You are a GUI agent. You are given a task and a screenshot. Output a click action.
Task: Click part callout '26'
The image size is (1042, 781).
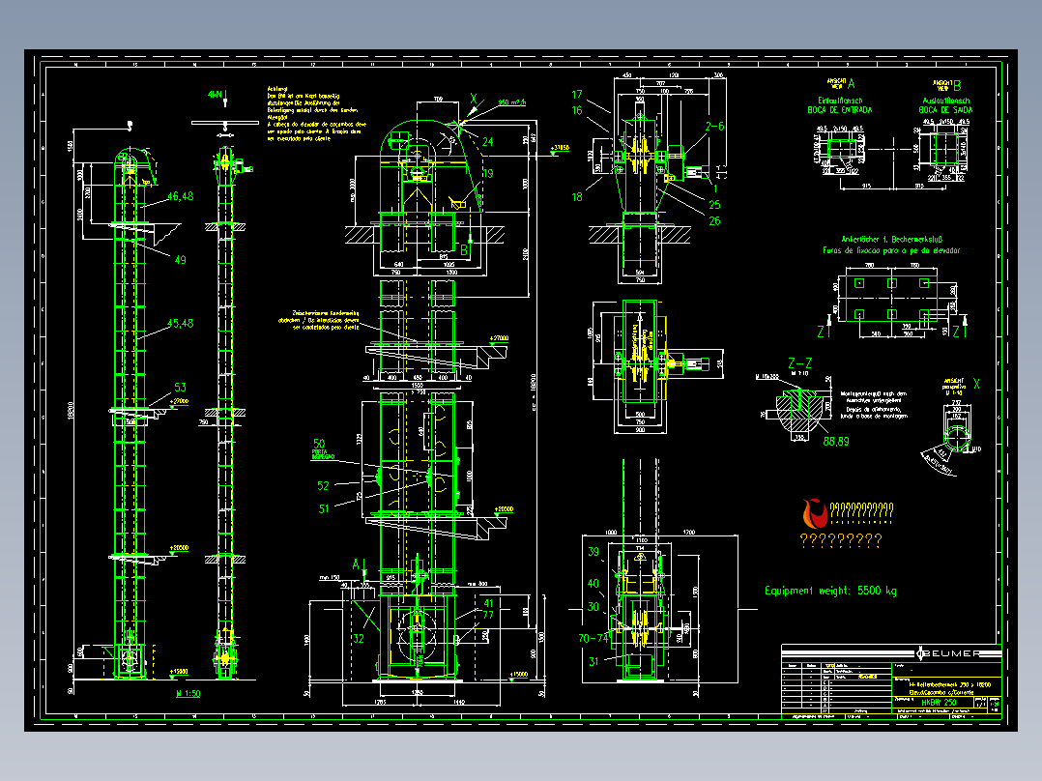click(x=714, y=220)
